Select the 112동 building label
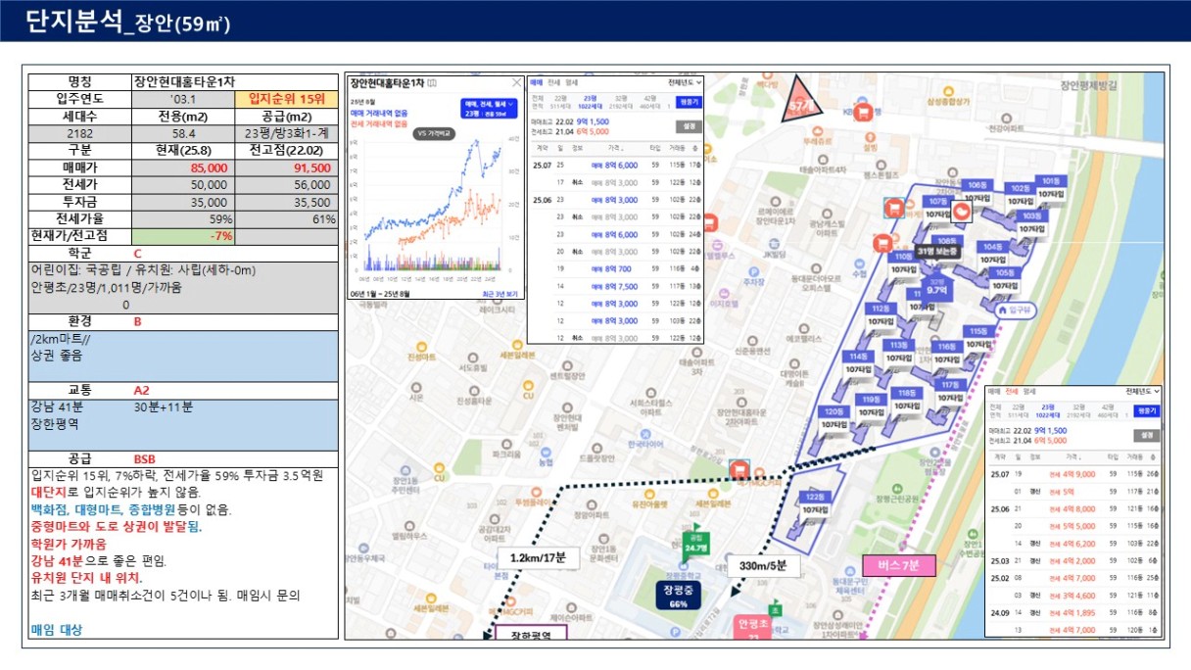Screen dimensions: 1191x670 coord(880,309)
